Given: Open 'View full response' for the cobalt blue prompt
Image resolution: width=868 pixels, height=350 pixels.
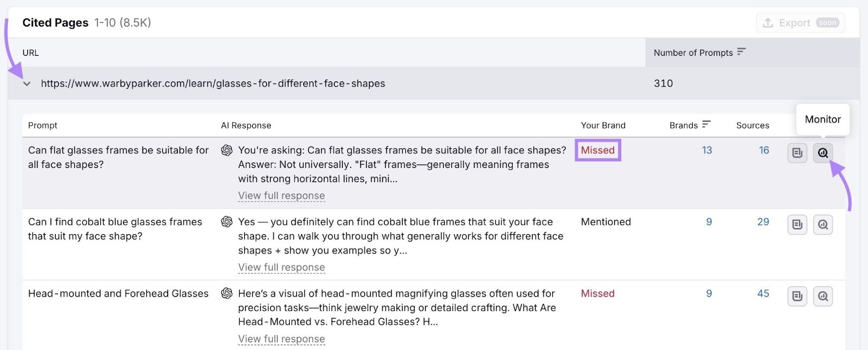Looking at the screenshot, I should tap(282, 267).
